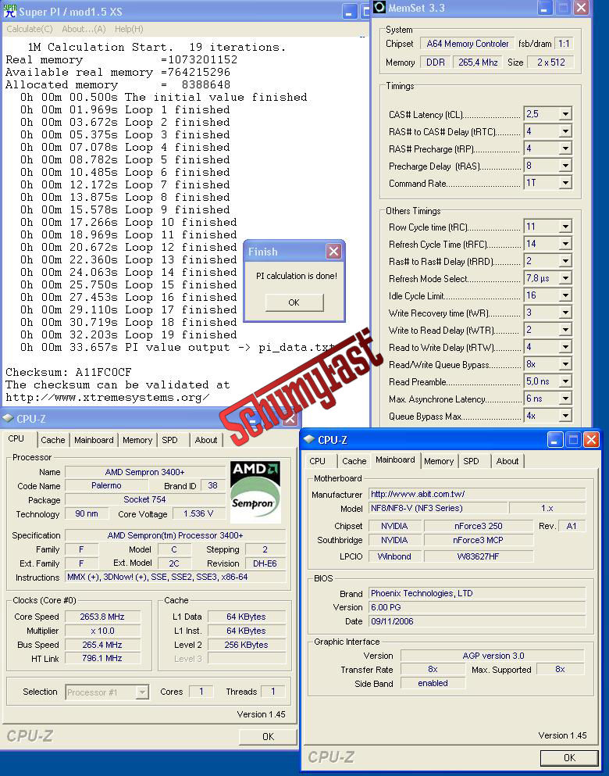Open the Write to Read Delay dropdown

(x=565, y=330)
